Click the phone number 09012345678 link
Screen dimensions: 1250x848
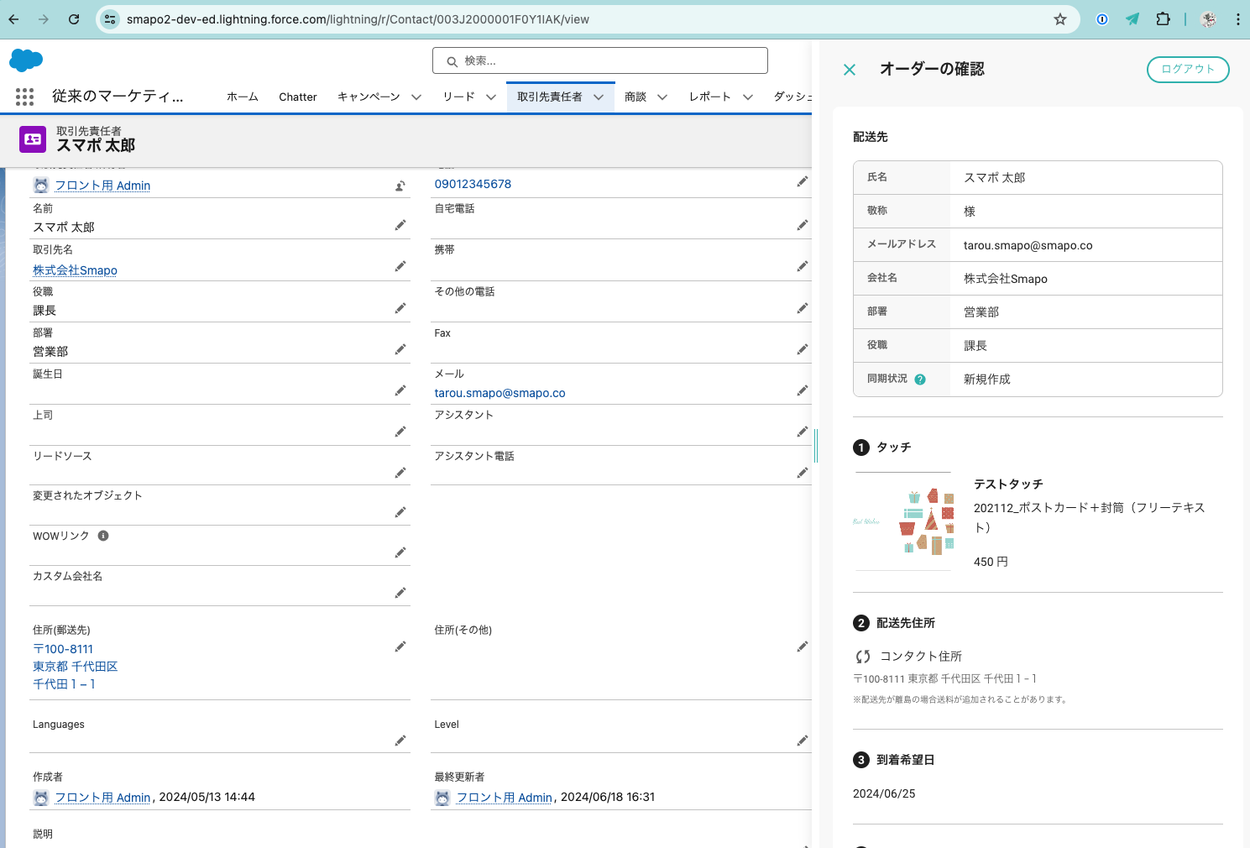[473, 184]
